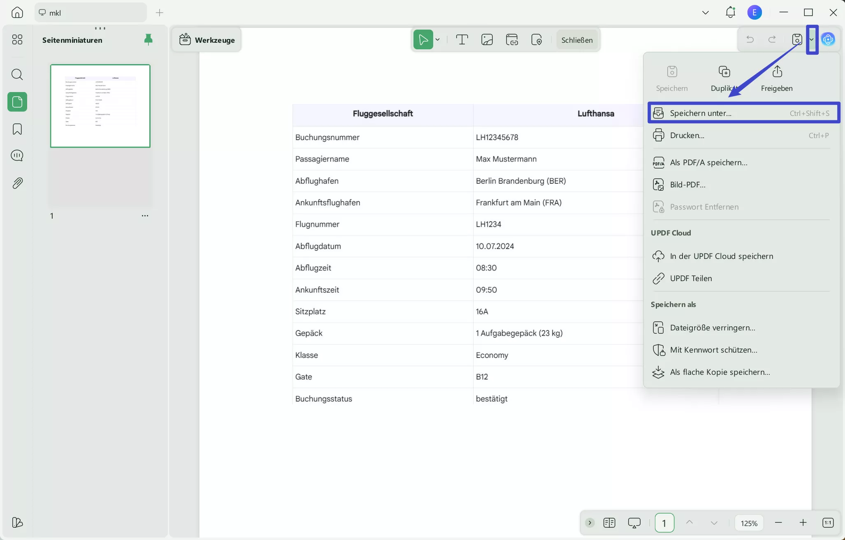845x540 pixels.
Task: Click the layers icon at sidebar bottom
Action: [17, 522]
